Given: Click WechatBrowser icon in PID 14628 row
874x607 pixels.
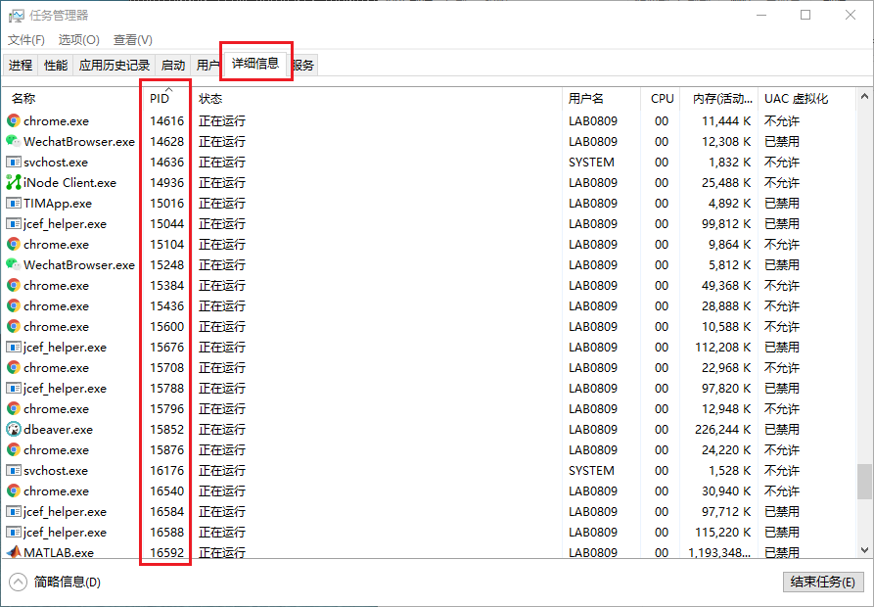Looking at the screenshot, I should 14,142.
